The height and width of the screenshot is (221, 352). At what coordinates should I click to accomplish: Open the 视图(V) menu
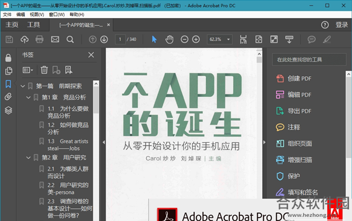coord(37,15)
